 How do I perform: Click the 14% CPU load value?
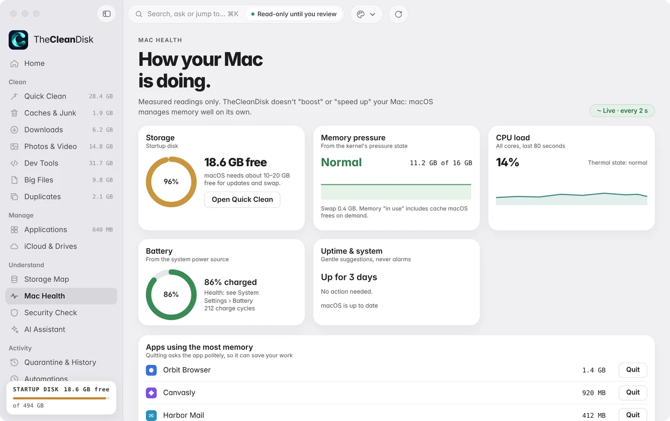507,162
